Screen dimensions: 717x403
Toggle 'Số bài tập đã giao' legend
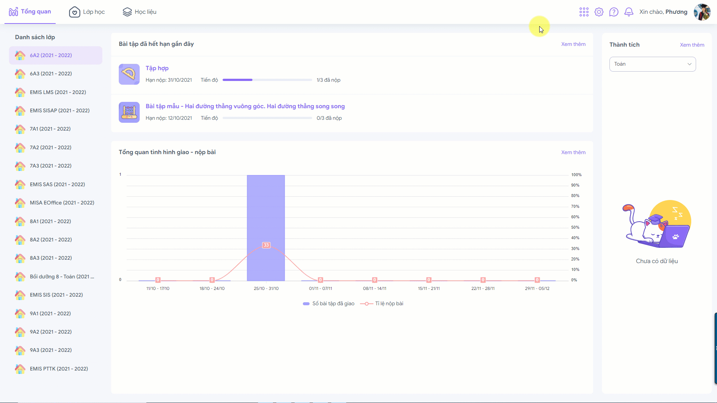click(x=329, y=304)
